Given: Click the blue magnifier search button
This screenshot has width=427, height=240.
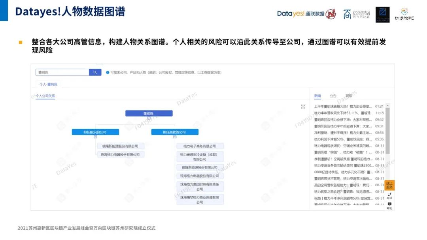Looking at the screenshot, I should point(95,72).
